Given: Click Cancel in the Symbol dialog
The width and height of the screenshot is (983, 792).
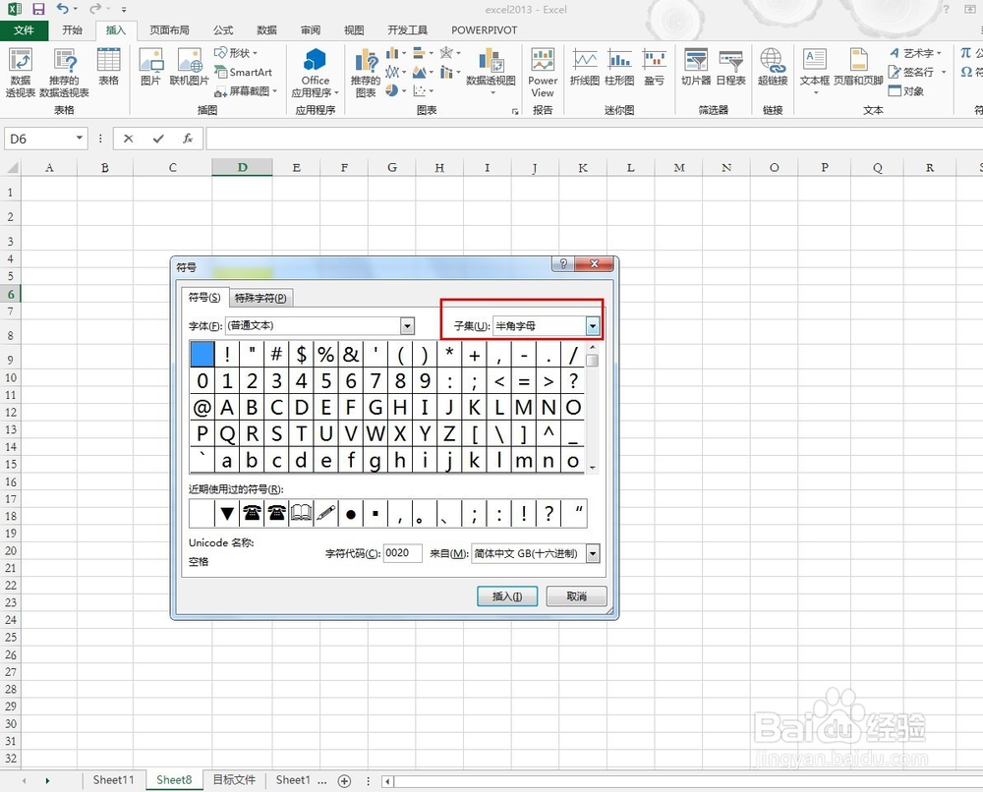Looking at the screenshot, I should click(x=576, y=595).
